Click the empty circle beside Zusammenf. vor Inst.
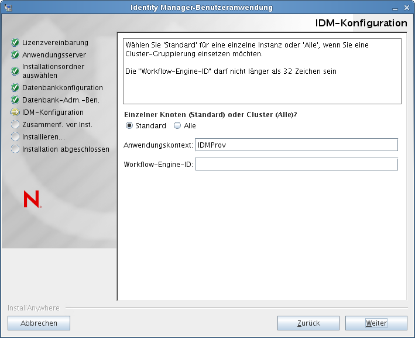Viewport: 415px width, 338px height. pyautogui.click(x=15, y=125)
